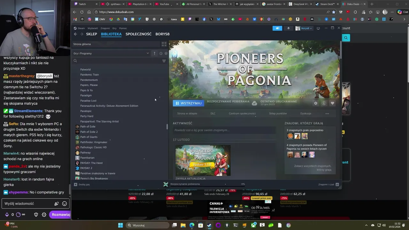Screen dimensions: 409x230
Task: Click Strona główna library home button
Action: tap(116, 44)
